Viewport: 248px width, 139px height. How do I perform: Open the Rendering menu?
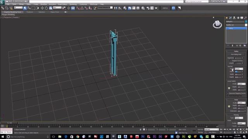tap(73, 4)
